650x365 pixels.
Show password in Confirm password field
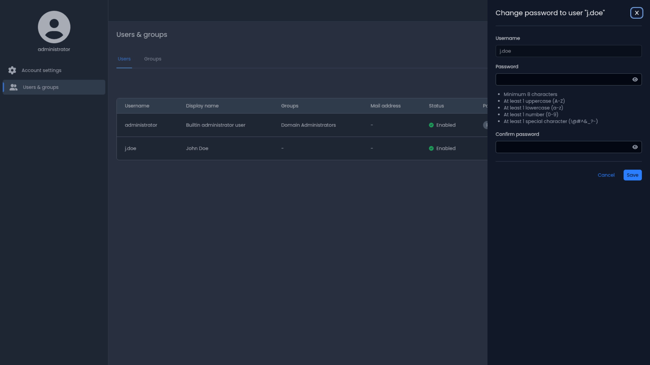tap(635, 147)
